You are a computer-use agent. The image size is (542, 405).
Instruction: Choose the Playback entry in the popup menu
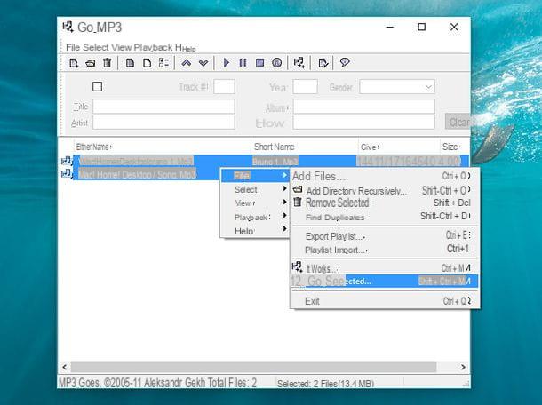(x=255, y=217)
